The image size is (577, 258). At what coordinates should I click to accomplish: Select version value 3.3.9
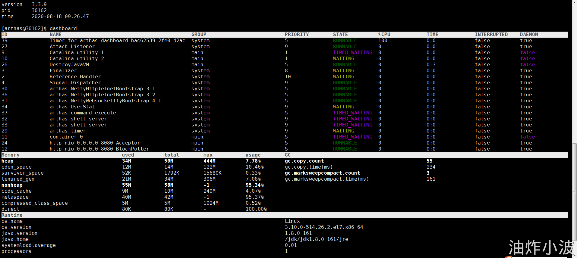click(x=39, y=5)
